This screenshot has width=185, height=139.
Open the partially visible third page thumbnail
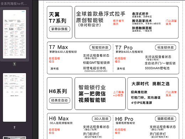(15, 138)
